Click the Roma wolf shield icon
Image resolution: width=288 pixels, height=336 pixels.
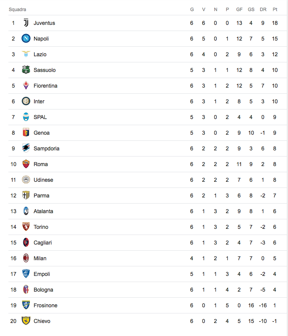tap(26, 164)
